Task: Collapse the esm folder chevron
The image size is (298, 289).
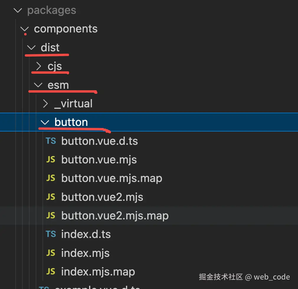Action: [38, 85]
